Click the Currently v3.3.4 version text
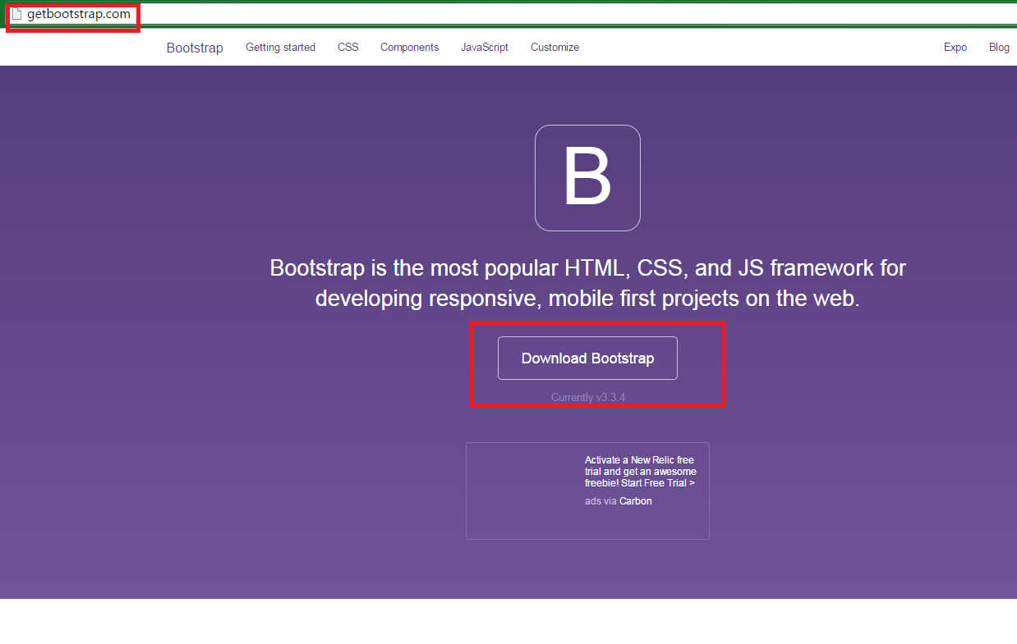The width and height of the screenshot is (1017, 644). [x=587, y=397]
